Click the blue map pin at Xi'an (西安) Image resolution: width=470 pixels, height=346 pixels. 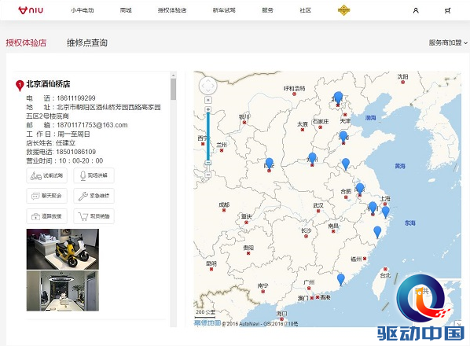click(269, 164)
